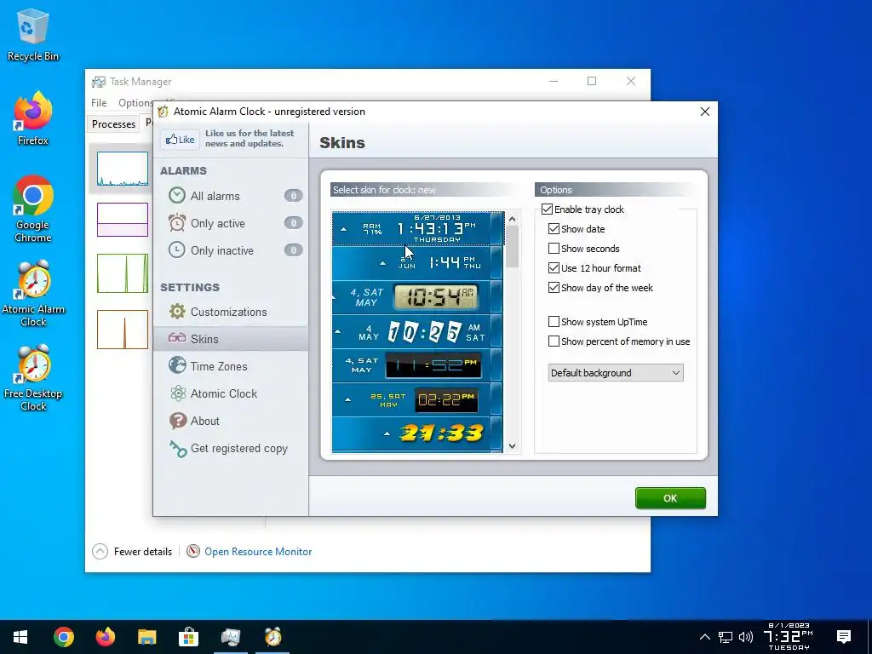This screenshot has height=654, width=872.
Task: Show hidden icons chevron in system tray
Action: coord(704,637)
